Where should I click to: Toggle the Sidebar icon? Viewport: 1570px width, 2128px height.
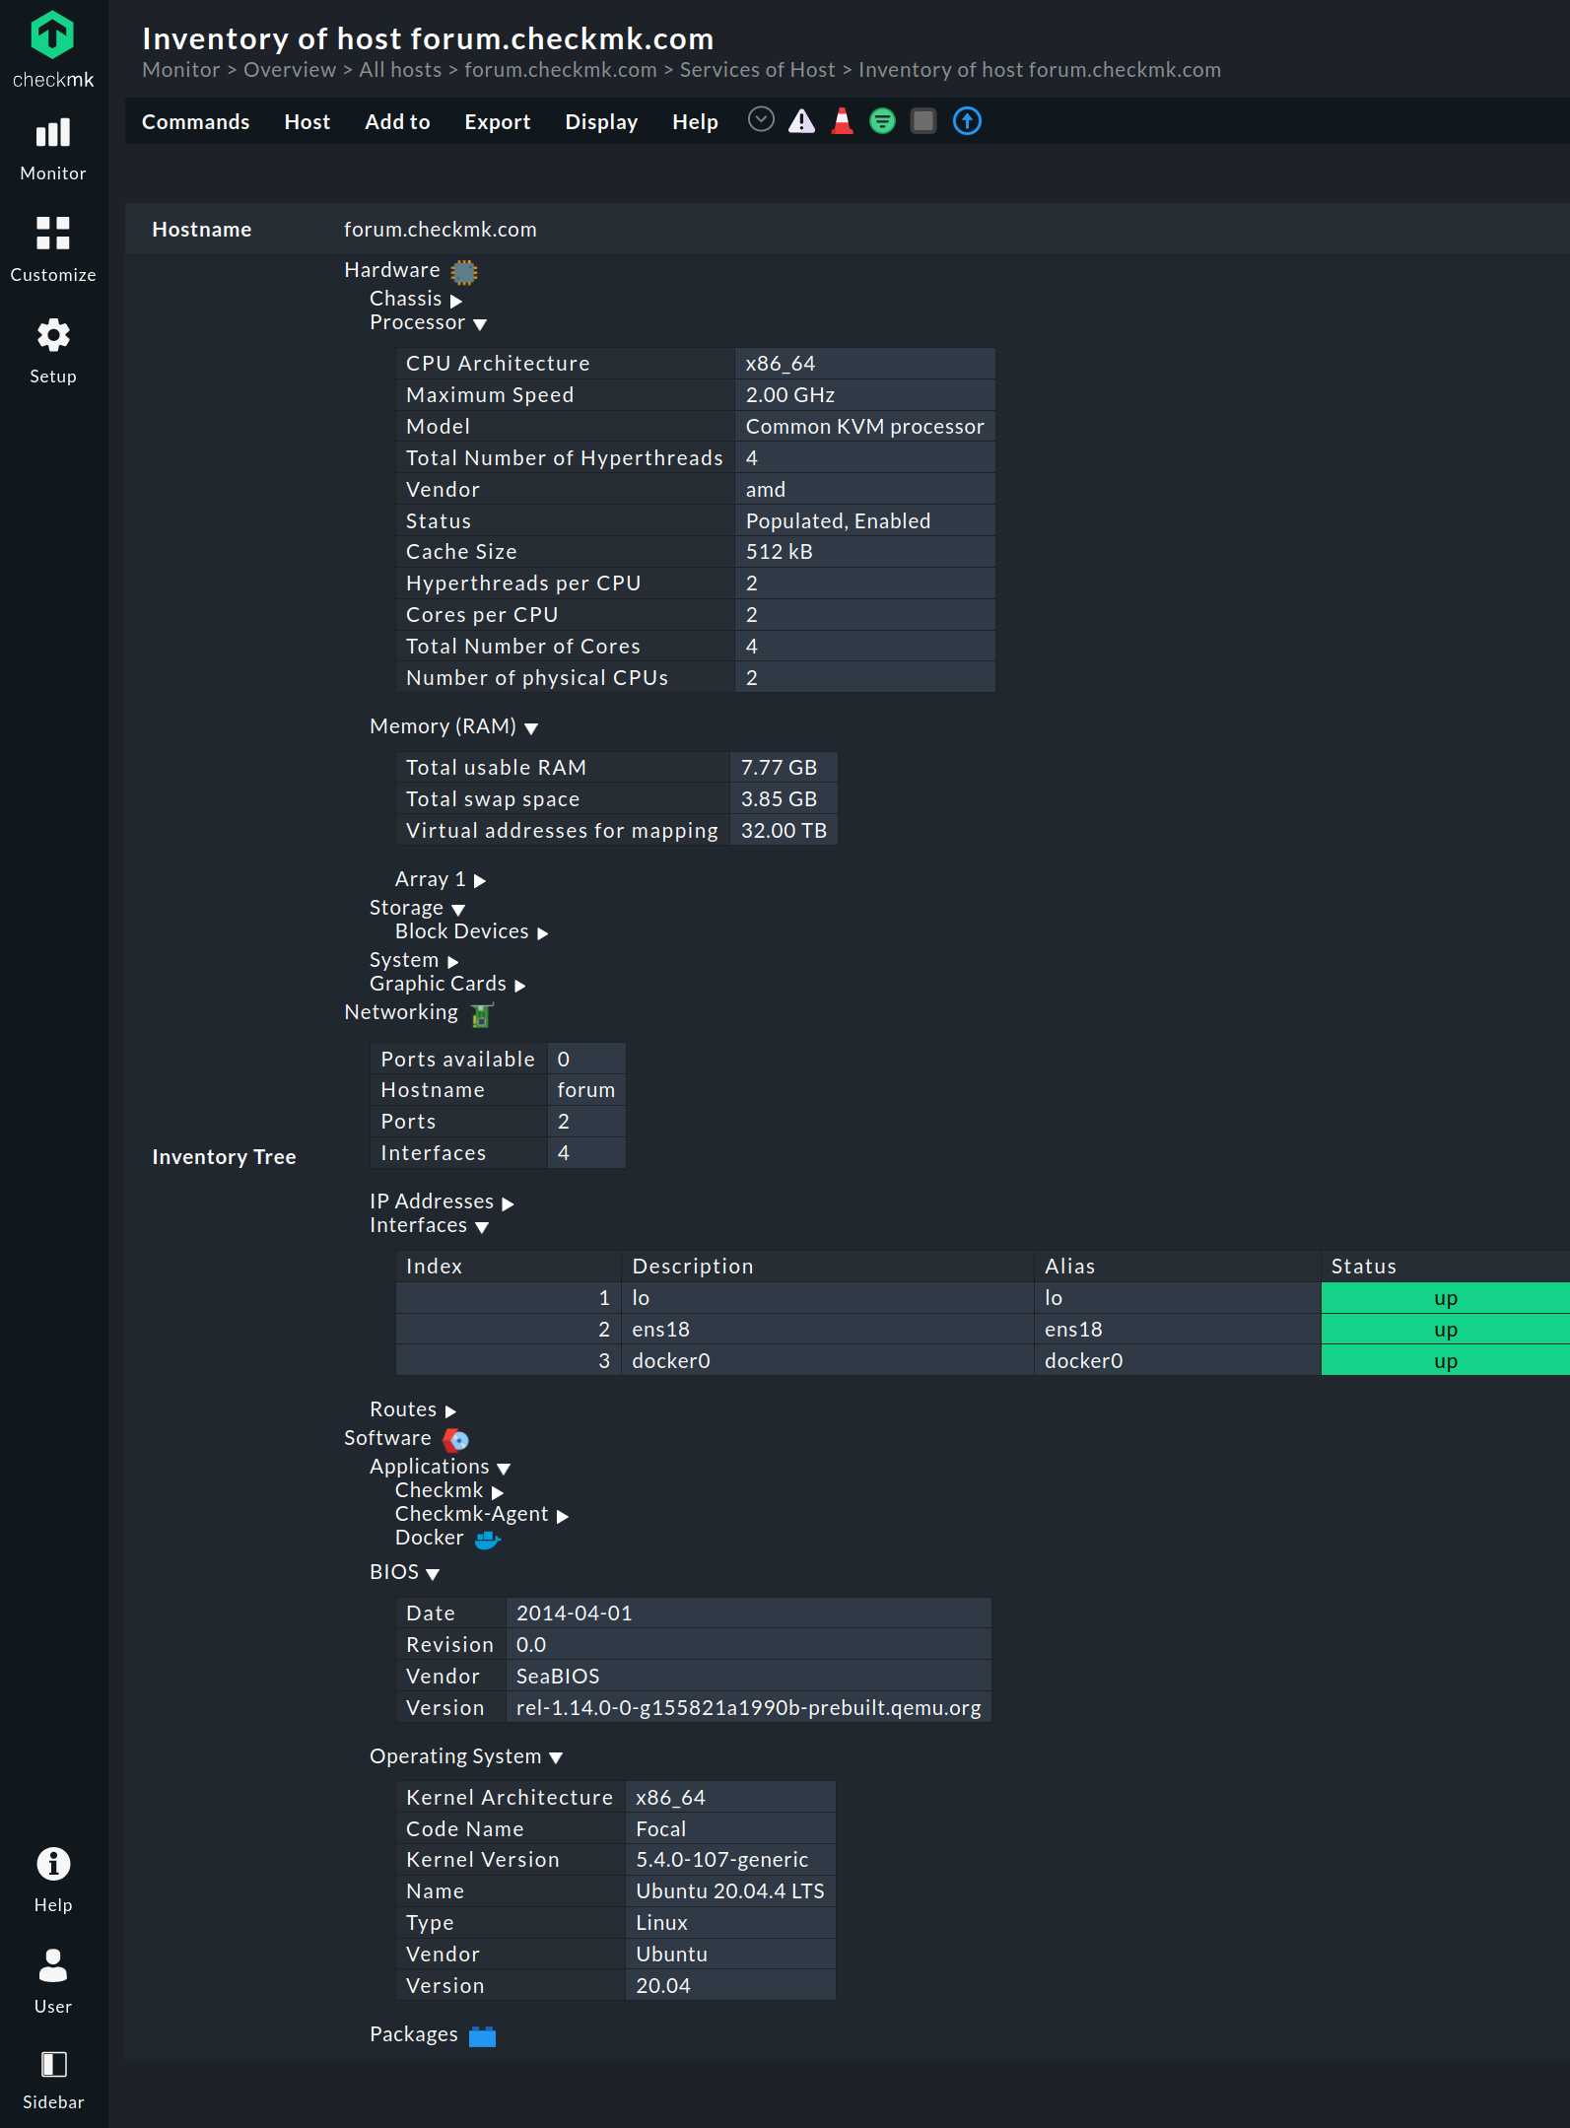pos(53,2080)
